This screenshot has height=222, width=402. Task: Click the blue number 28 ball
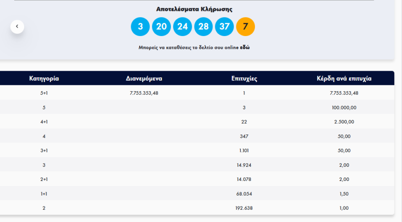pyautogui.click(x=203, y=26)
